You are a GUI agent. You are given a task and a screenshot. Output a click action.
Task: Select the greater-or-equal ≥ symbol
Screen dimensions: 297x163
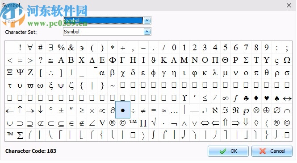click(82, 111)
